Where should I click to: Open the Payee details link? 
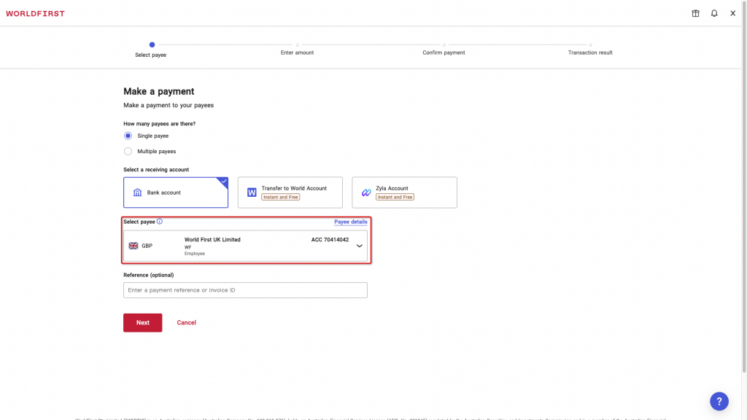click(x=350, y=221)
